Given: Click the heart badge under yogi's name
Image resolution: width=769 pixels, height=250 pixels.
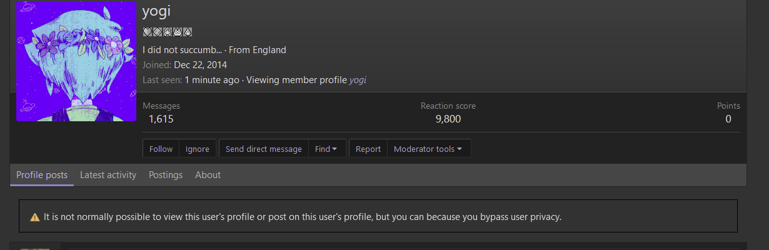Looking at the screenshot, I should [x=148, y=32].
